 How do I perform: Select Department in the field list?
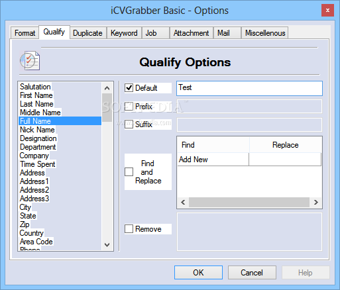(x=60, y=147)
